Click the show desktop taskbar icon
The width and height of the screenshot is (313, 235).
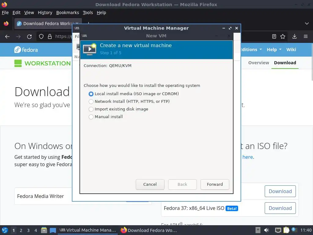point(53,230)
